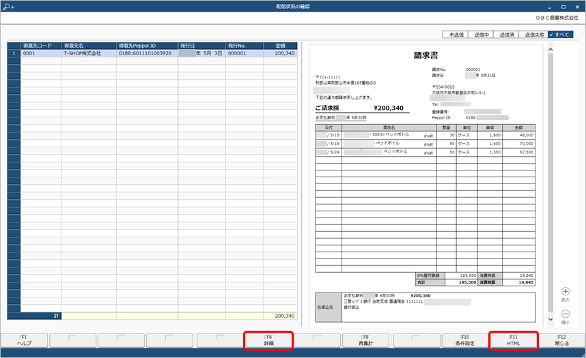This screenshot has width=586, height=358.
Task: Open F10 条件設定 condition settings
Action: [x=465, y=340]
